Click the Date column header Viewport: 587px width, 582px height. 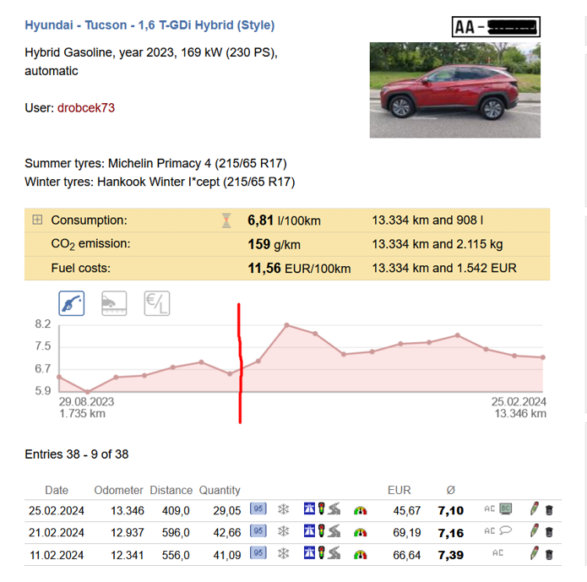57,490
